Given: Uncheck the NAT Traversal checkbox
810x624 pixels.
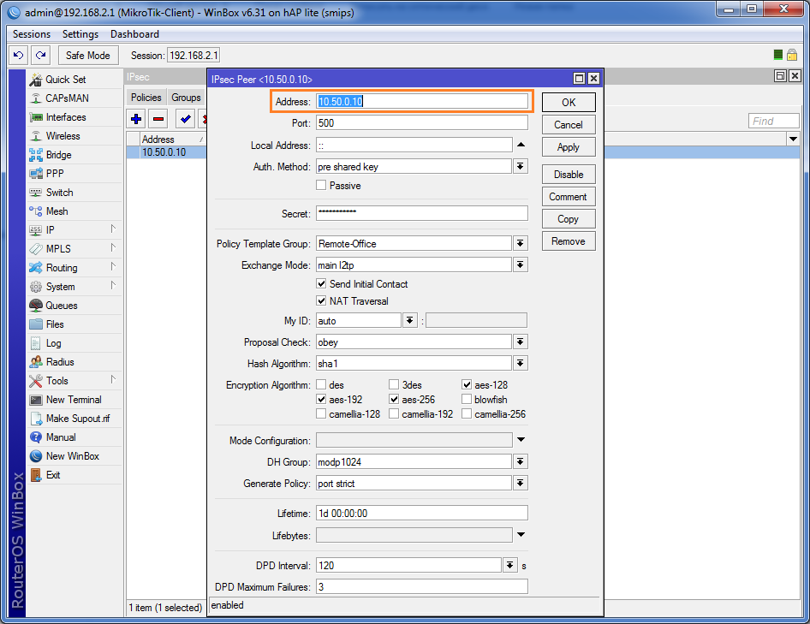Looking at the screenshot, I should point(321,300).
